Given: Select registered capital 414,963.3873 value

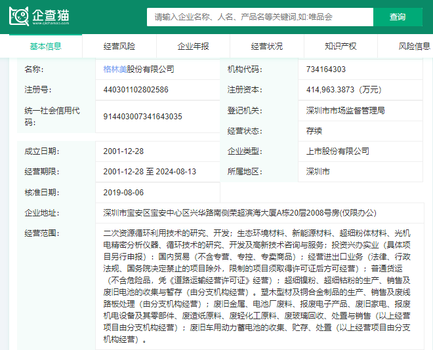Looking at the screenshot, I should [344, 90].
